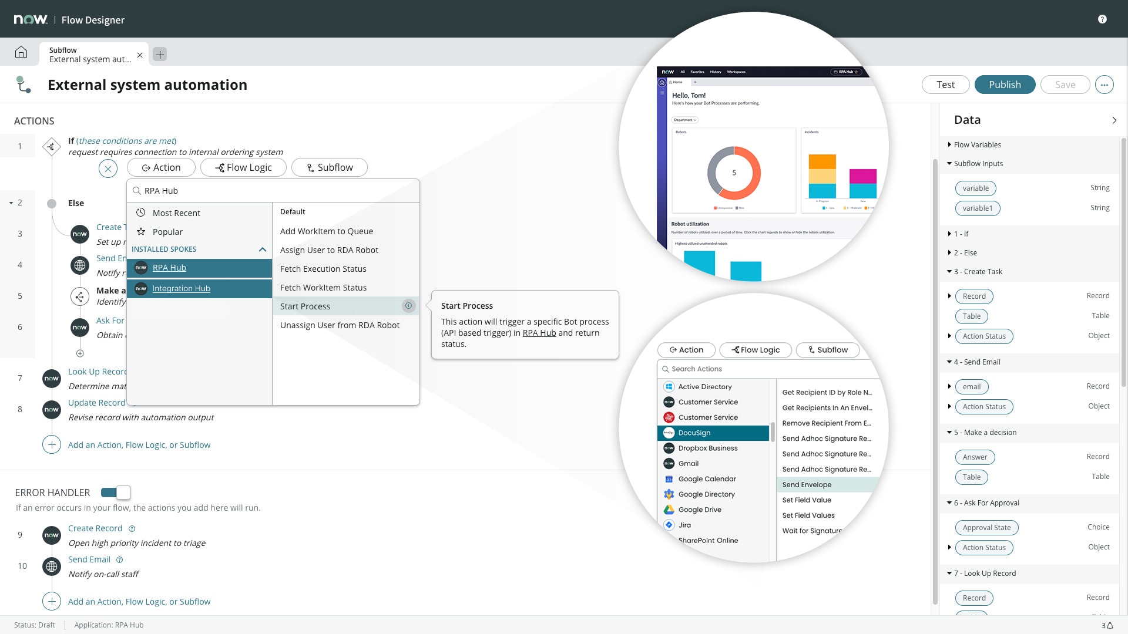Open RPA Hub link in Start Process tooltip

click(x=539, y=333)
